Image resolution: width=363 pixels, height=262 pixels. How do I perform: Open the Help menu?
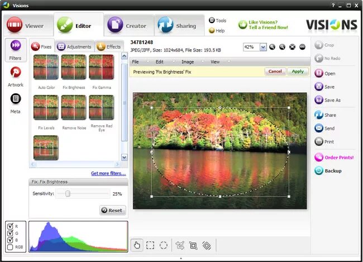coord(217,31)
